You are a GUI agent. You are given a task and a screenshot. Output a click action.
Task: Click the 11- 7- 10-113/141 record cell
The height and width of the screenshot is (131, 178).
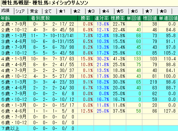point(53,35)
